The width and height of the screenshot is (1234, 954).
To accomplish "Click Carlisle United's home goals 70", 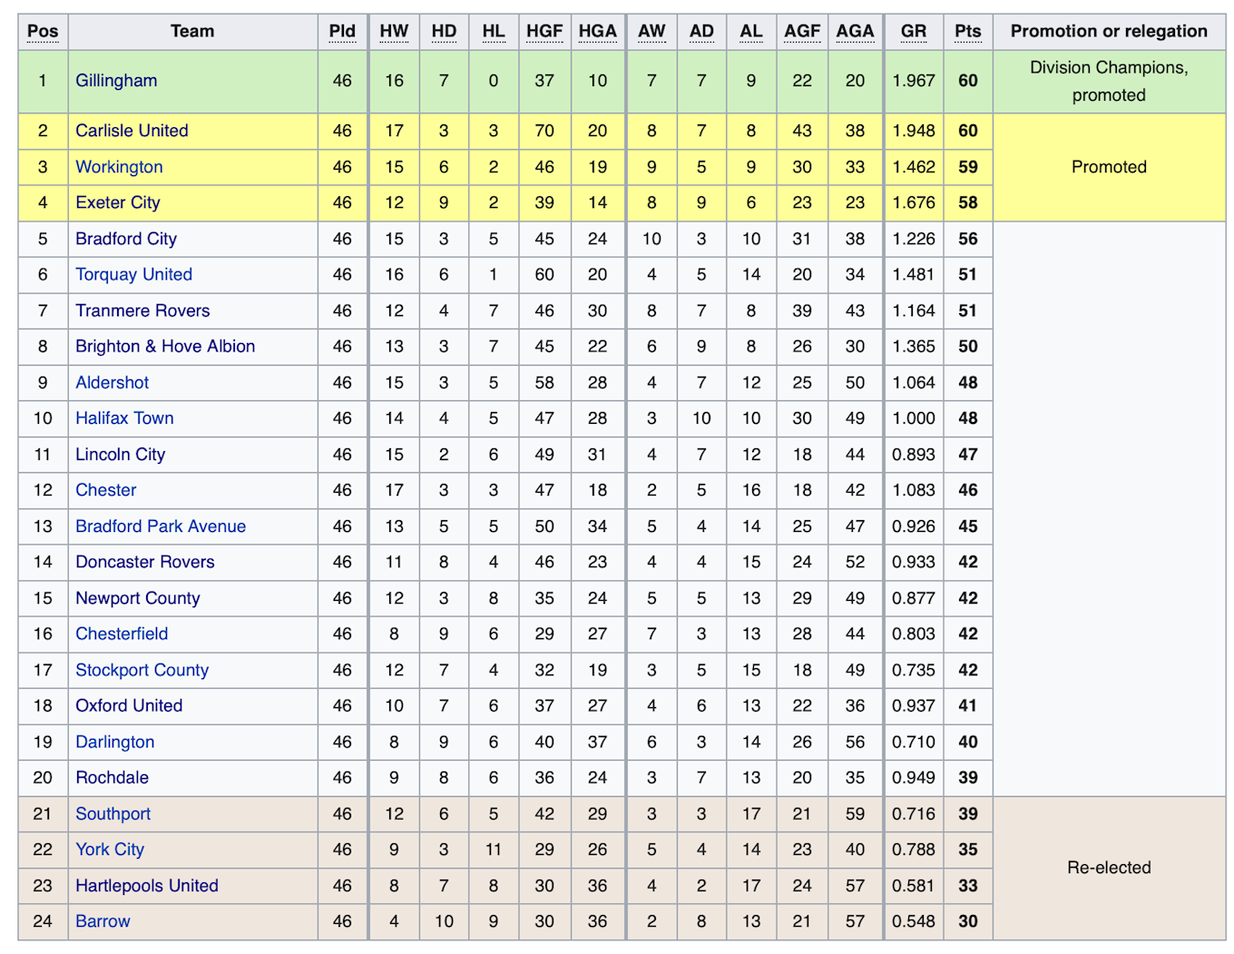I will coord(544,131).
